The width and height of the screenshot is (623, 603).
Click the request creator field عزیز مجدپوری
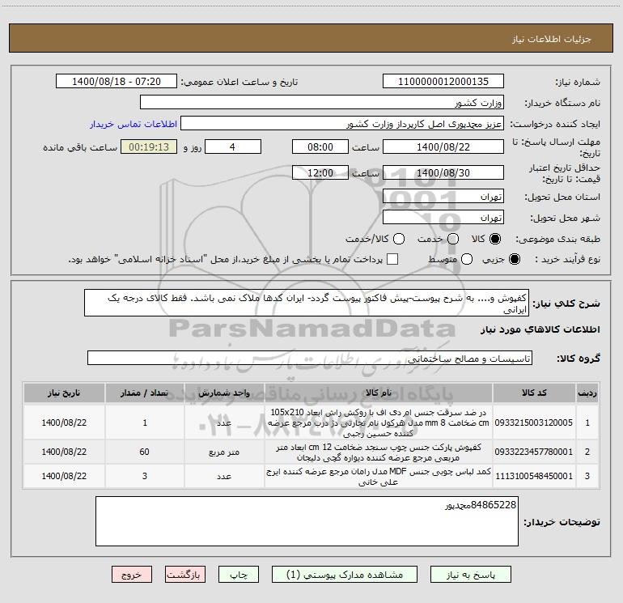342,124
